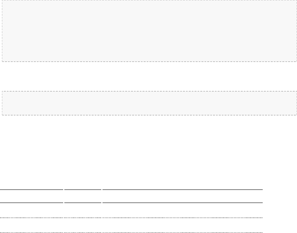Click first-column cell of second body row
Viewport: 297px width, 233px height.
coord(32,225)
